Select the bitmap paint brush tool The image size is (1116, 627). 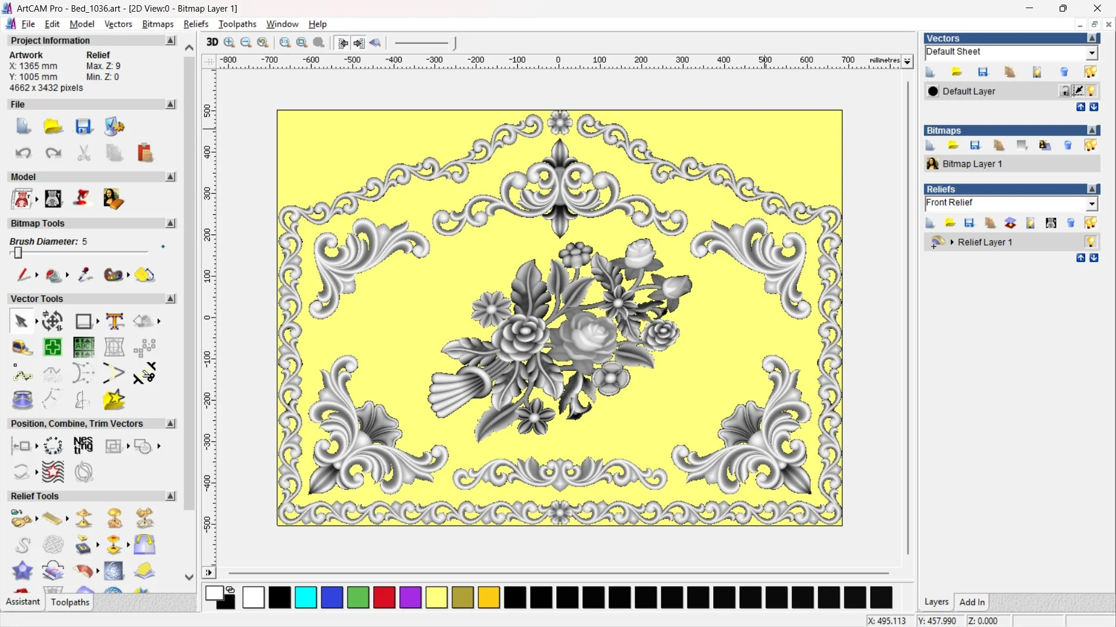[x=23, y=275]
